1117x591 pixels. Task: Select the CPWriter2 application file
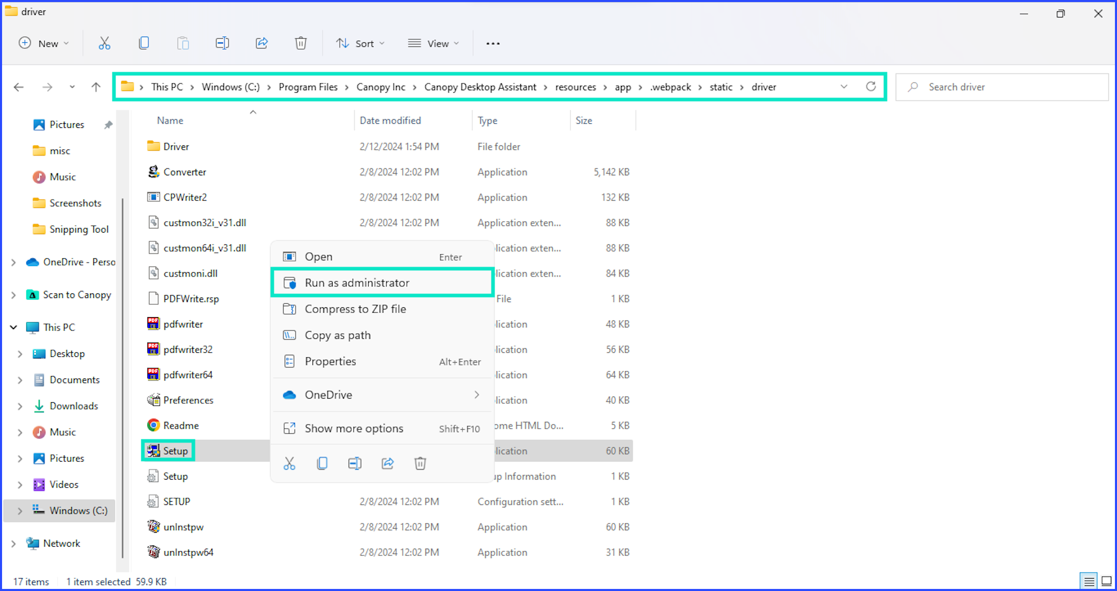pos(185,197)
